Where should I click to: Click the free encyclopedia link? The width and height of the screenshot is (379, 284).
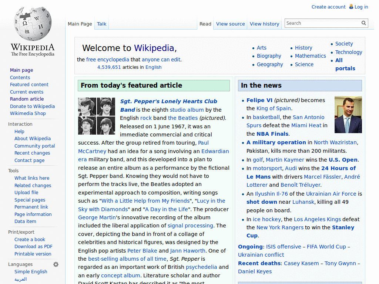pos(108,60)
